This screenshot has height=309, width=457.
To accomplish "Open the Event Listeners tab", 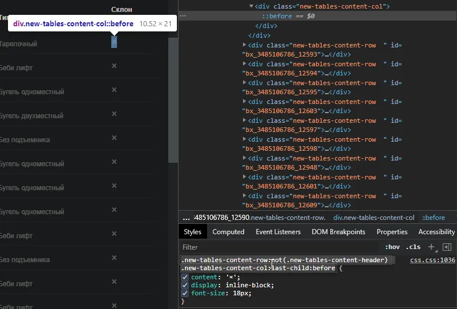I will tap(278, 232).
